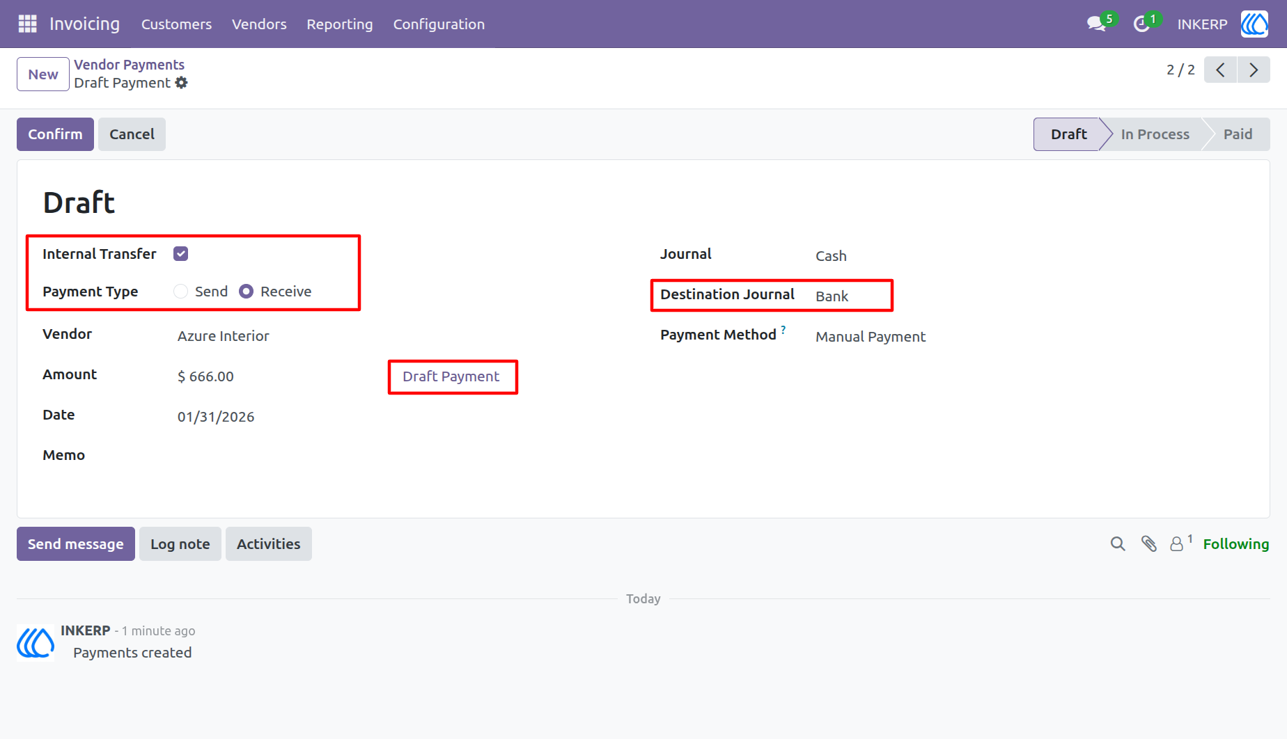Go back to Vendor Payments breadcrumb
This screenshot has height=739, width=1287.
point(130,65)
